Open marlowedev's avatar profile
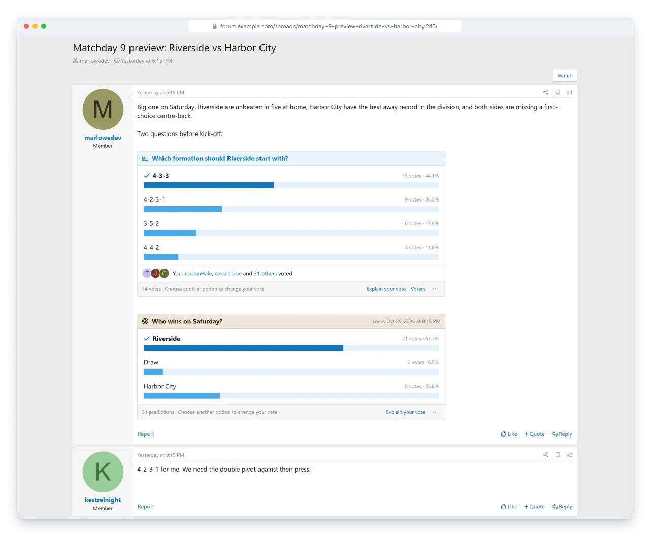The image size is (650, 536). (103, 109)
